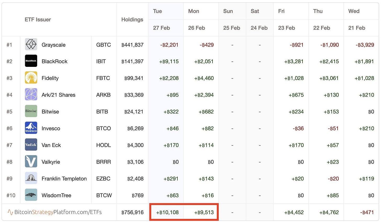Click the HODL ticker cell

click(104, 145)
